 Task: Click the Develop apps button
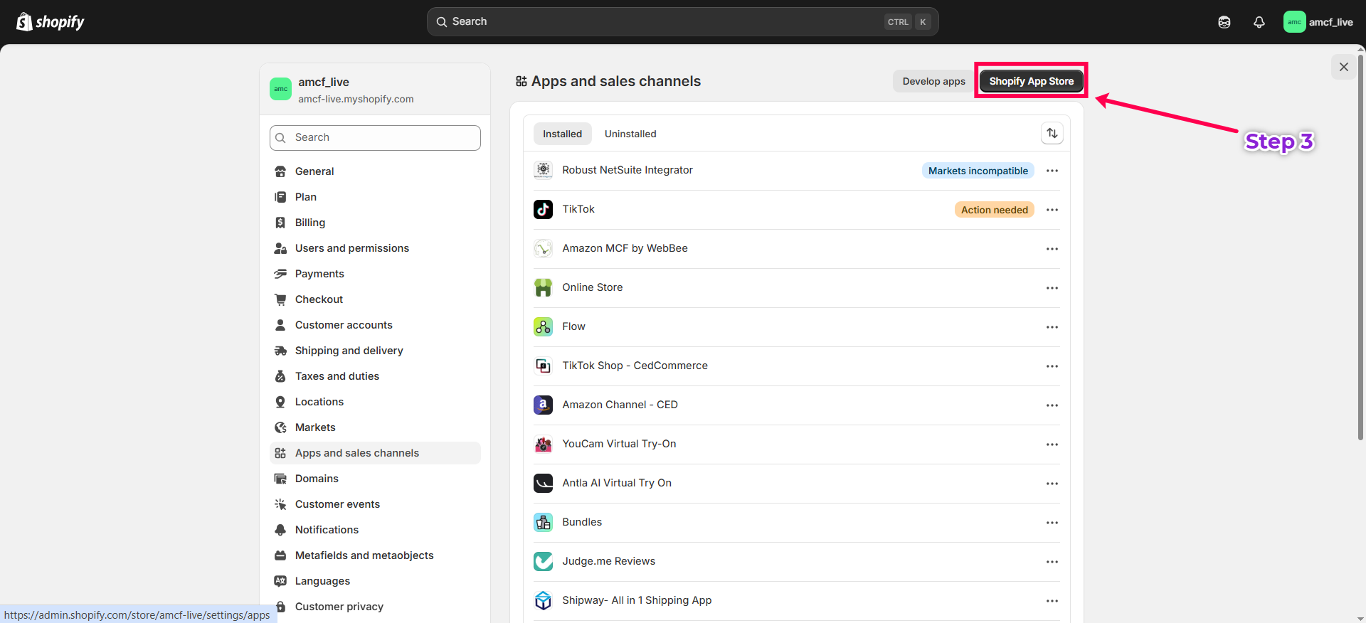point(933,81)
